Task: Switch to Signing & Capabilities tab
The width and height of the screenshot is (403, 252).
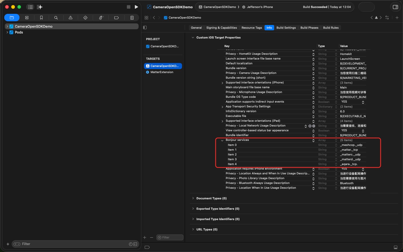Action: (221, 28)
